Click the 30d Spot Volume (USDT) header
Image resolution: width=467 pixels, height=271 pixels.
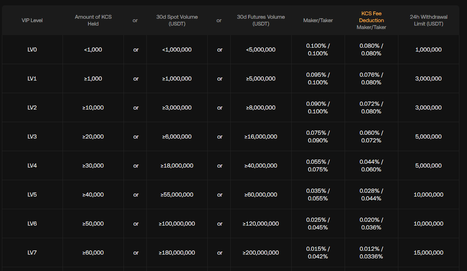click(x=177, y=20)
